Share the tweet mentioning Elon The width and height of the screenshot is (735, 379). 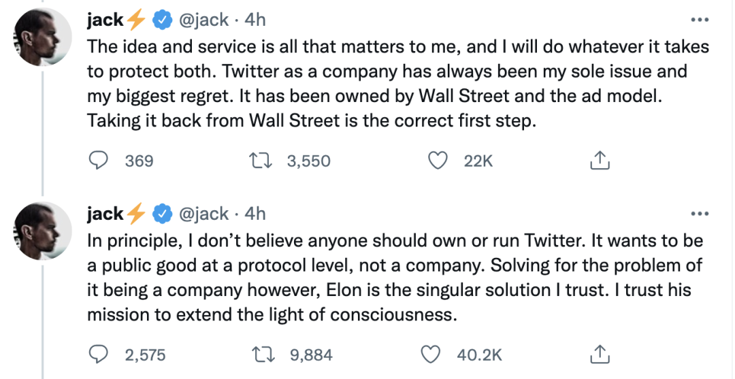click(598, 355)
